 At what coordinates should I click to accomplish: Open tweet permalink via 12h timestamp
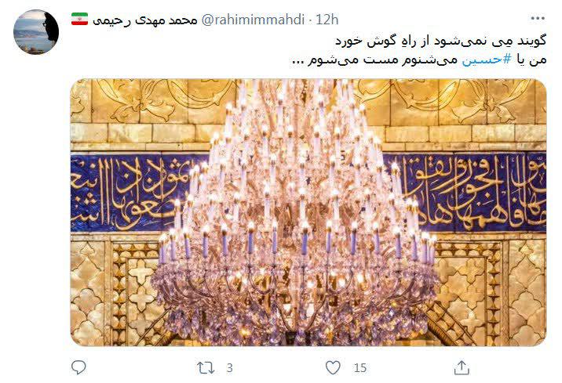(x=327, y=20)
